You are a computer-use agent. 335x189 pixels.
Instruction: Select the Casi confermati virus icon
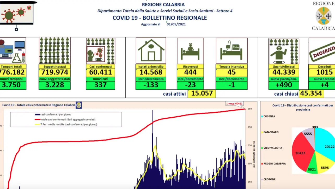pyautogui.click(x=101, y=51)
